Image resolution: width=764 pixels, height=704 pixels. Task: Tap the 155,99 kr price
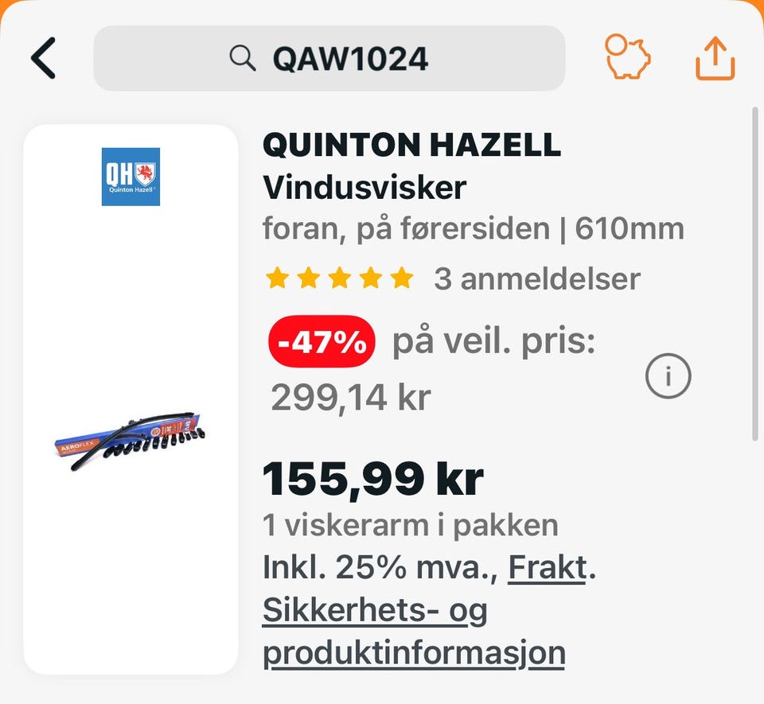tap(373, 479)
